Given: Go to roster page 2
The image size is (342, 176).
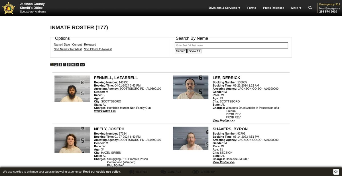Looking at the screenshot, I should pyautogui.click(x=56, y=65).
